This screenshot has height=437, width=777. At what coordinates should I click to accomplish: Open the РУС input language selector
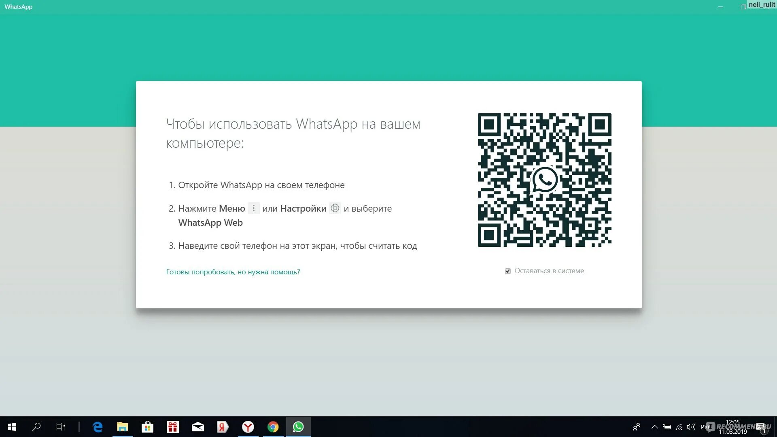(x=706, y=427)
